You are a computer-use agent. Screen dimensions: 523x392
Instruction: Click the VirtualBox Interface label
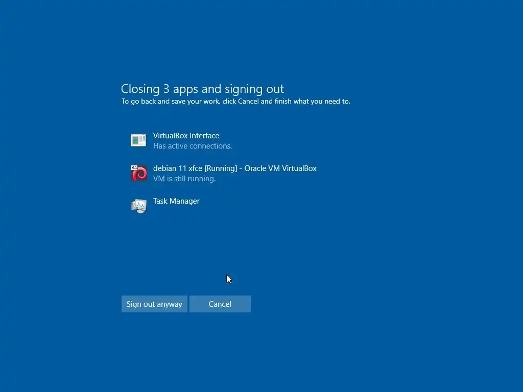pos(186,136)
